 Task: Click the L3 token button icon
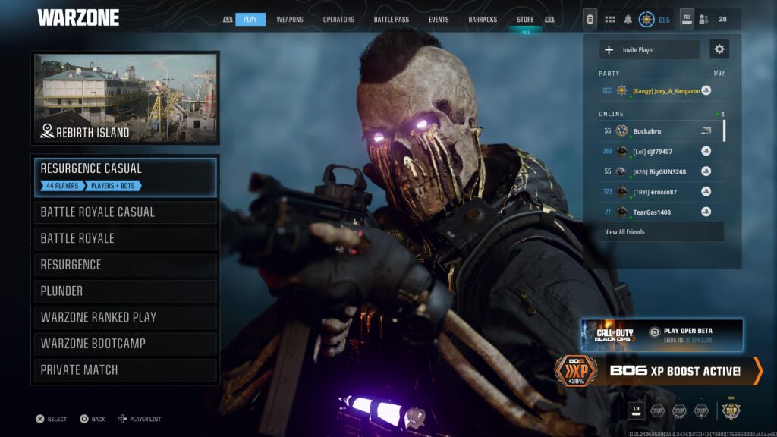[x=637, y=410]
